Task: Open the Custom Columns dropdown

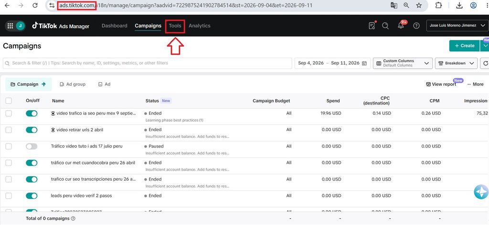Action: [403, 63]
